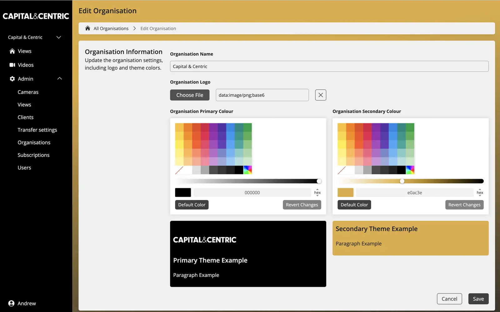The image size is (500, 312).
Task: Click the Views house icon in sidebar
Action: click(x=12, y=51)
